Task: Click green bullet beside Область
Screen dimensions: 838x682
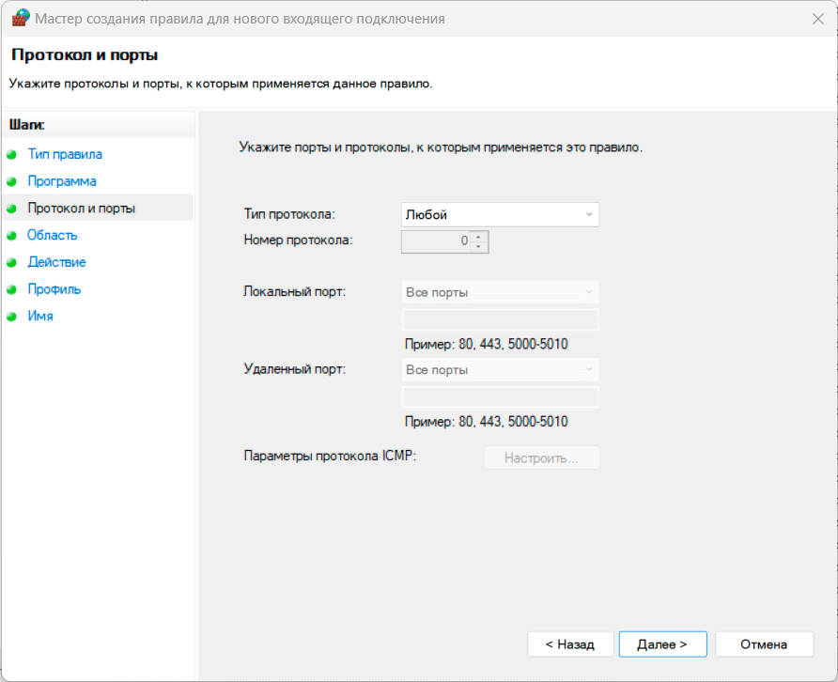Action: point(11,236)
